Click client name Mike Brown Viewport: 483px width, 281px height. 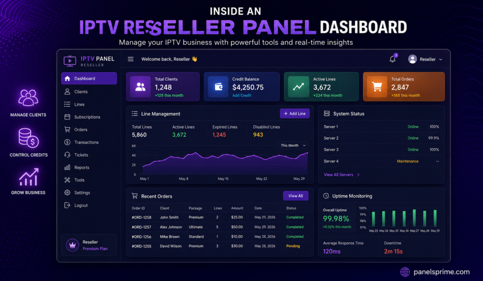click(x=170, y=237)
